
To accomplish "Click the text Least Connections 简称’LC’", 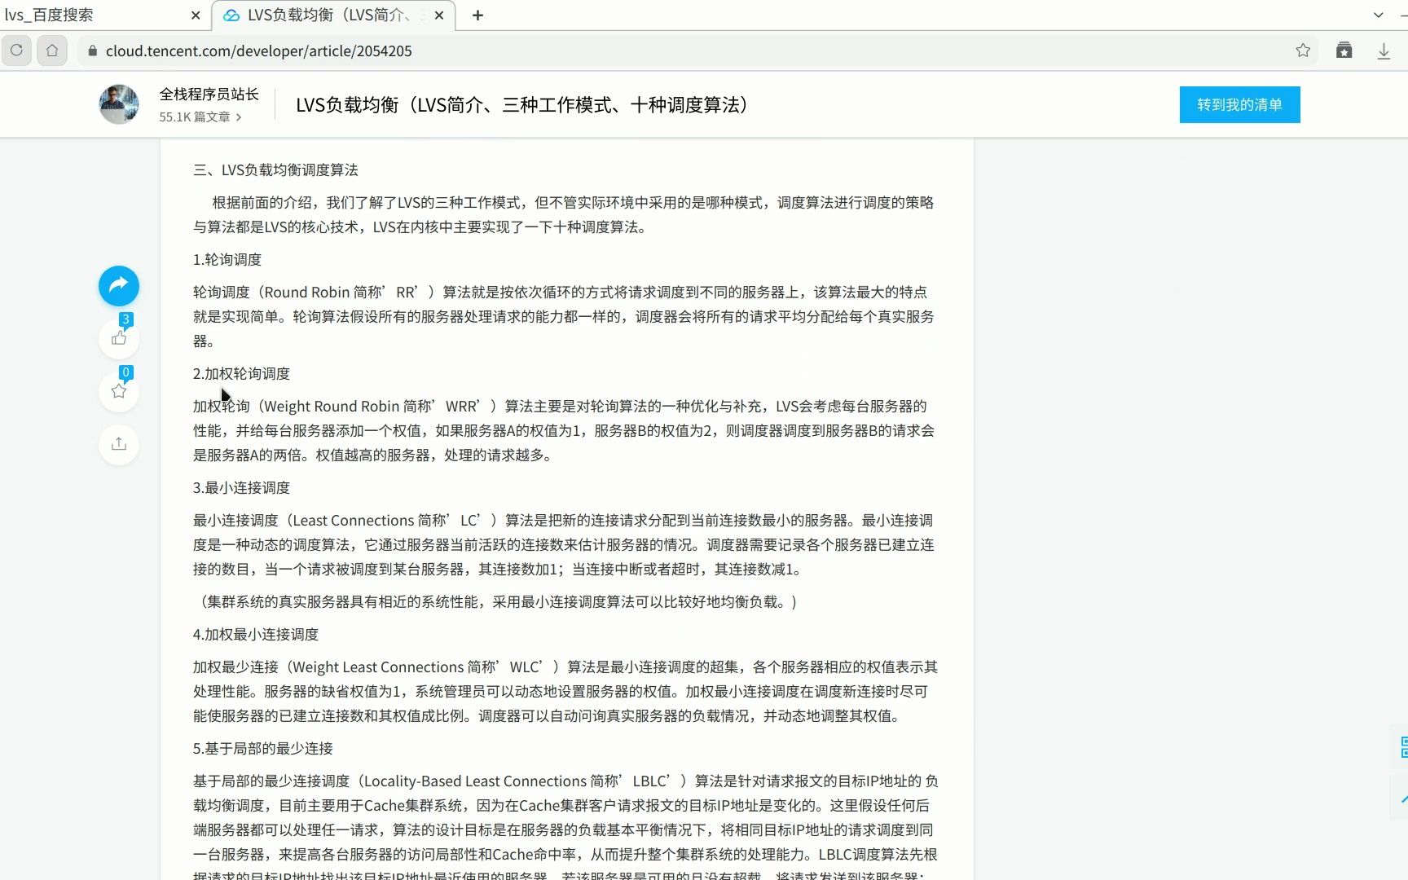I will 387,520.
